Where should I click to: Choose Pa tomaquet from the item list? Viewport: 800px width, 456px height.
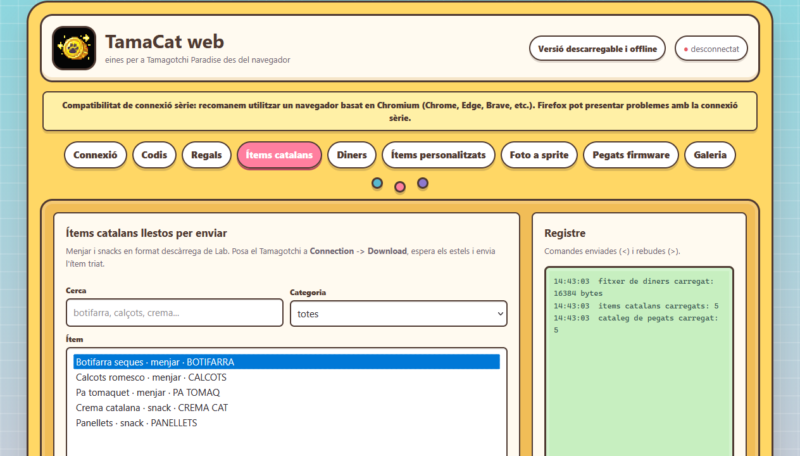(x=287, y=393)
